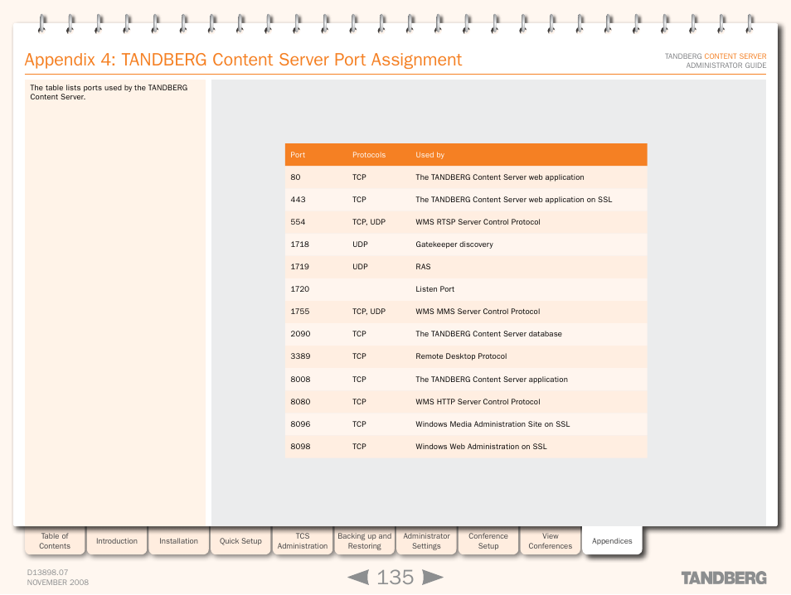Click 'TANDBERG CONTENT SERVER' header text
The width and height of the screenshot is (791, 595).
(x=716, y=56)
